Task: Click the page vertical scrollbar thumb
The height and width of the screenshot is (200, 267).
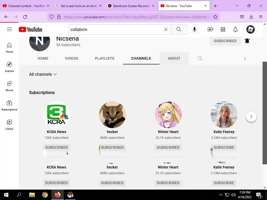Action: [x=265, y=113]
